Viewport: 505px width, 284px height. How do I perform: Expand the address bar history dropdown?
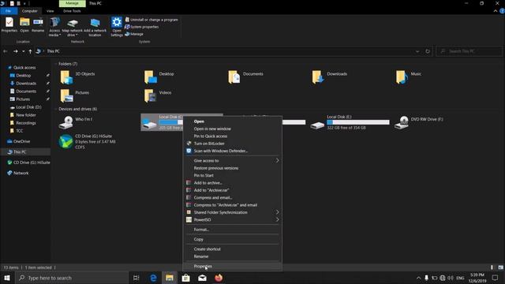tap(417, 51)
